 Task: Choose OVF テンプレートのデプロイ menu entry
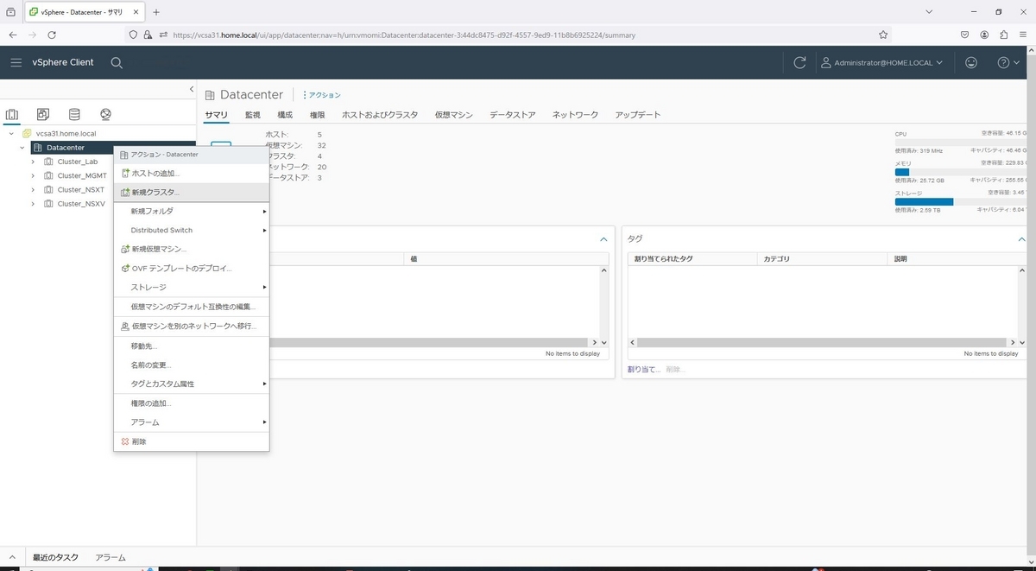click(x=192, y=268)
